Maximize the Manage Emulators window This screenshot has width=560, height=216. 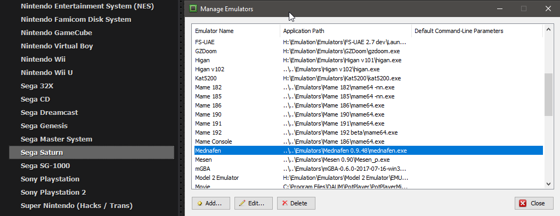pyautogui.click(x=524, y=9)
